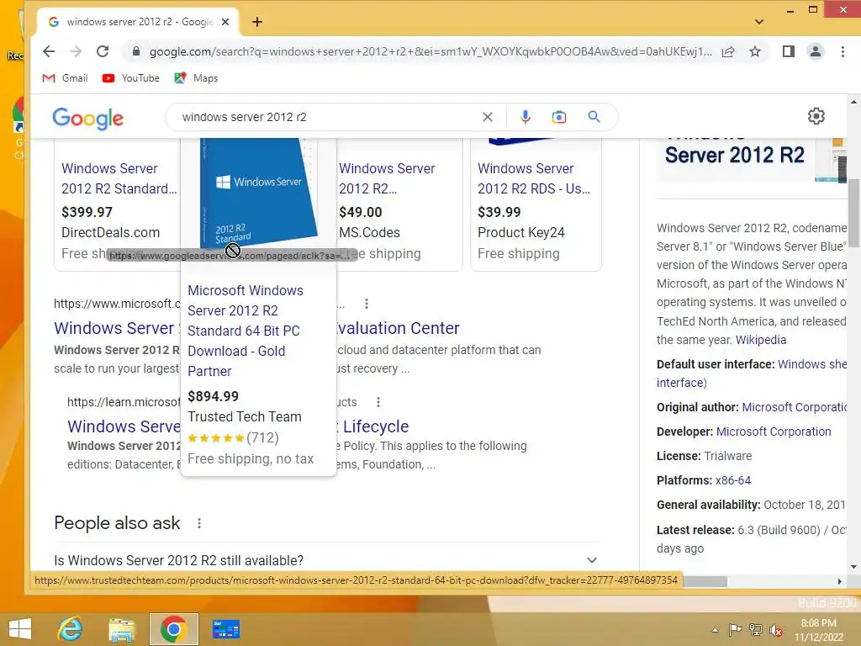Click the horizontal scrollbar right arrow
Screen dimensions: 861x646
[x=840, y=581]
